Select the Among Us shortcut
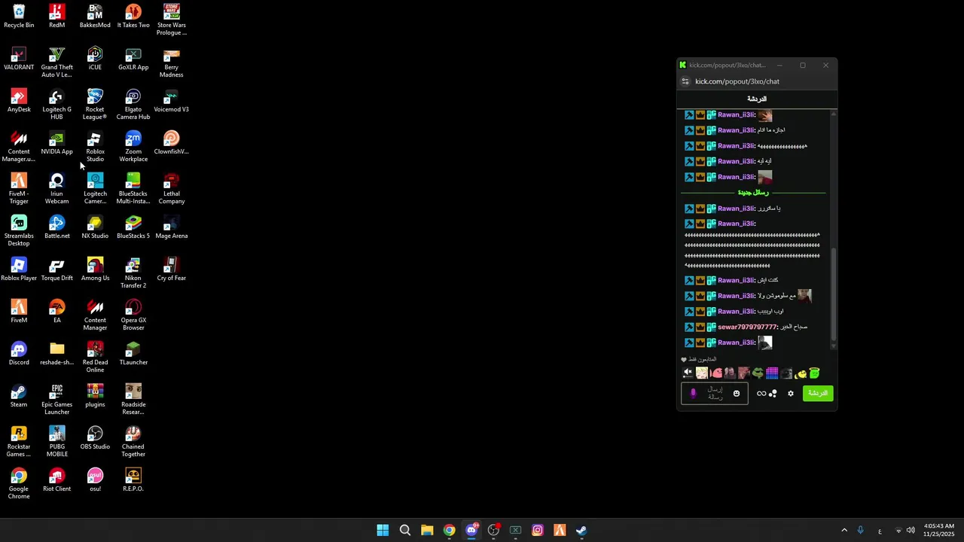 pyautogui.click(x=95, y=269)
